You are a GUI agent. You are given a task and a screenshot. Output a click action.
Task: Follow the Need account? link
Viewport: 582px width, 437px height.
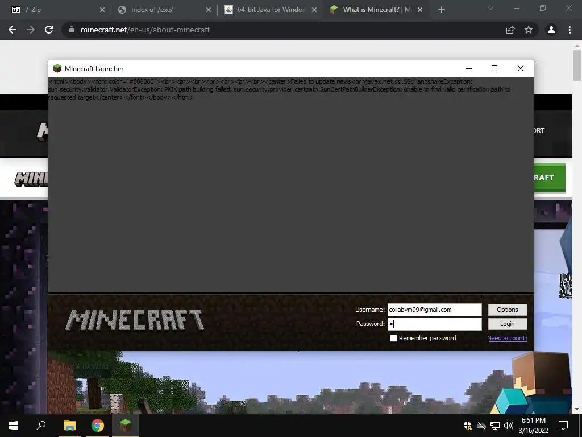507,338
